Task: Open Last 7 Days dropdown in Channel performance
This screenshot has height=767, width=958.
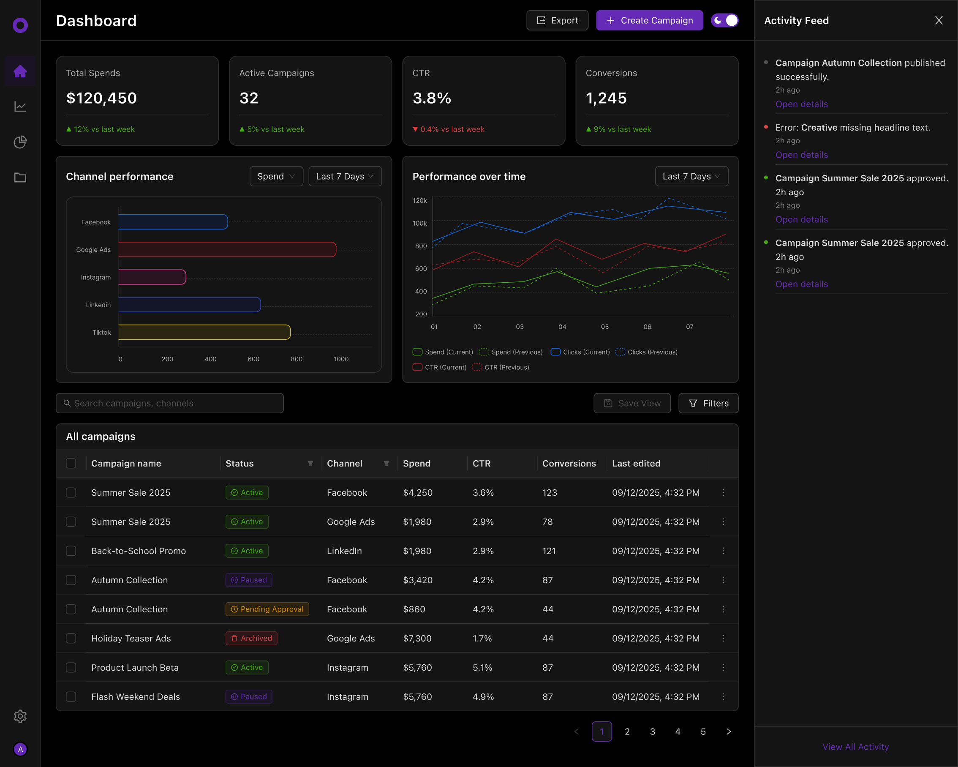Action: (345, 176)
